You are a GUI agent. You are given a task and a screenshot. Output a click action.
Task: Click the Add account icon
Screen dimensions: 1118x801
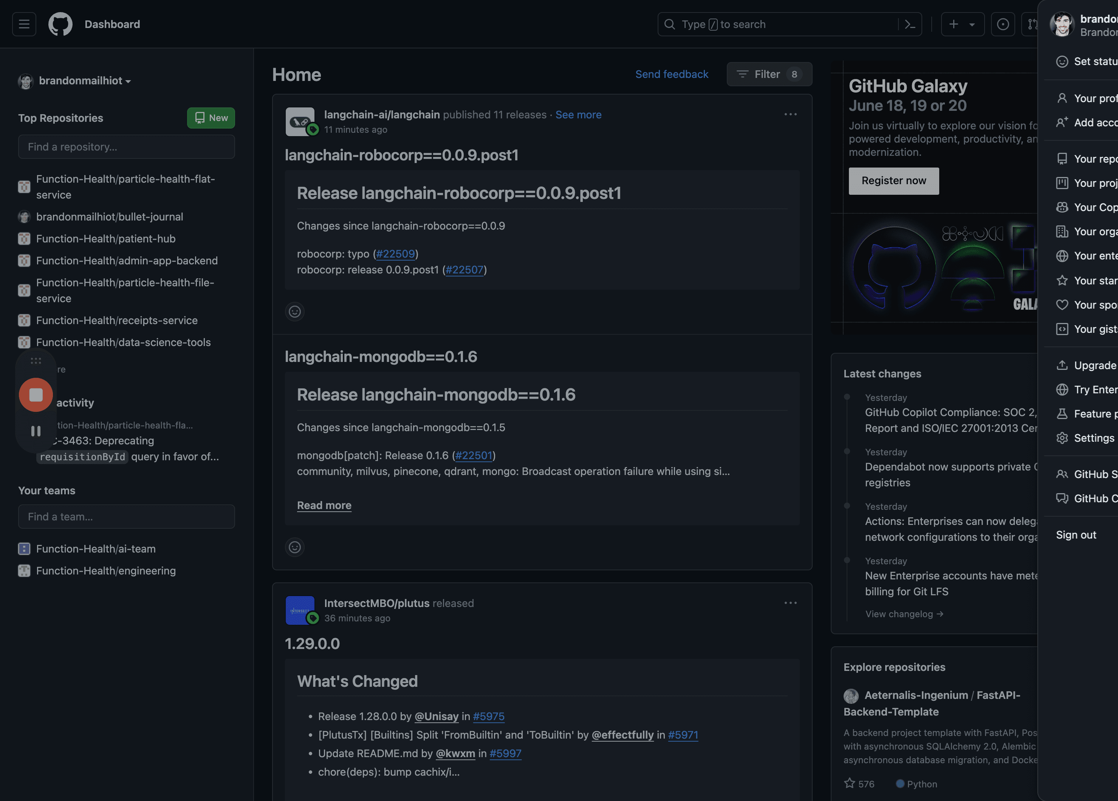(1062, 122)
